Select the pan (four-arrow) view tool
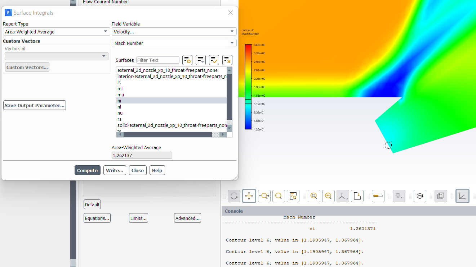Screen dimensions: 476x267 (x=249, y=196)
